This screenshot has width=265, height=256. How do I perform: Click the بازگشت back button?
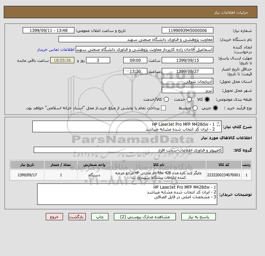(x=77, y=217)
